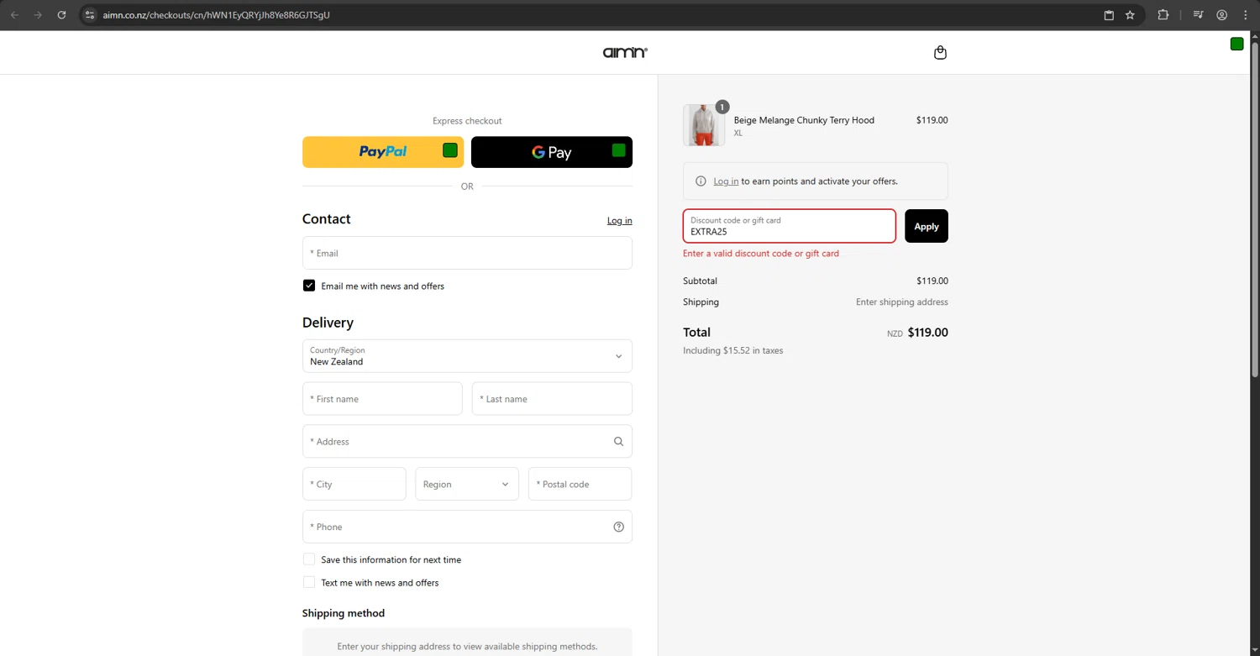Click Log in link to earn points
Screen dimensions: 1260x656
[726, 181]
